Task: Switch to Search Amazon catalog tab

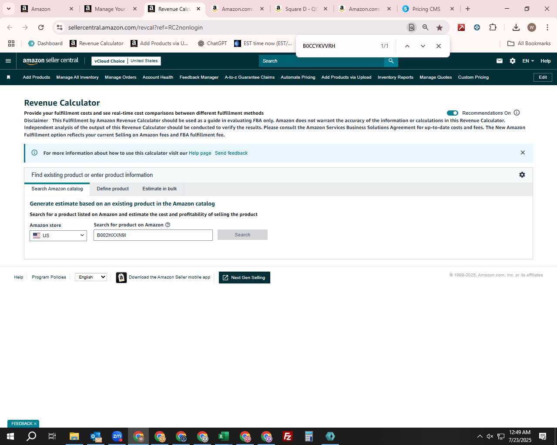Action: coord(57,189)
